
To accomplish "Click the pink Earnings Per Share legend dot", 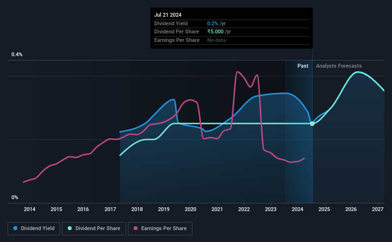I will (x=136, y=228).
